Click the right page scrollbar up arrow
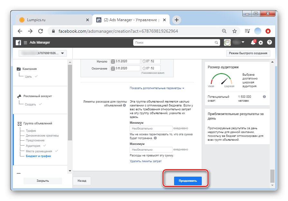Image resolution: width=288 pixels, height=201 pixels. tap(272, 62)
